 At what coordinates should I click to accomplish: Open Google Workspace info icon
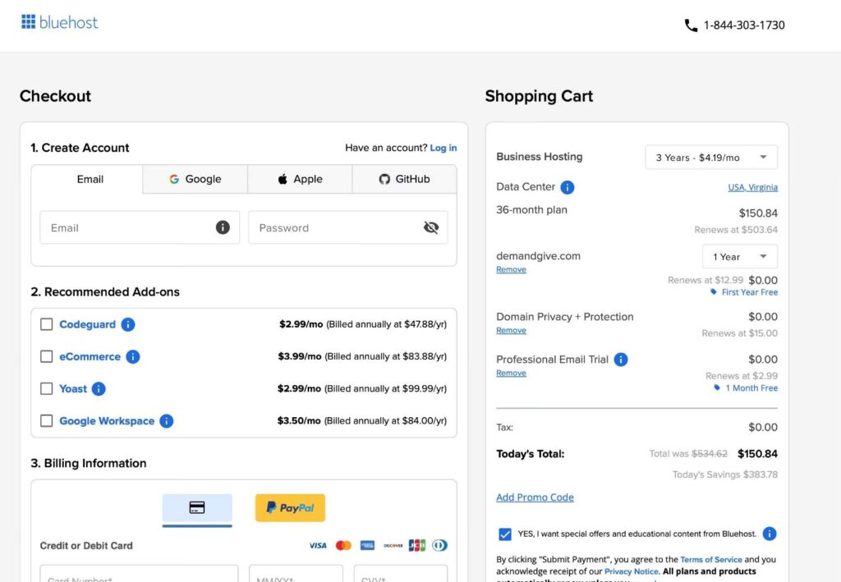[x=166, y=420]
